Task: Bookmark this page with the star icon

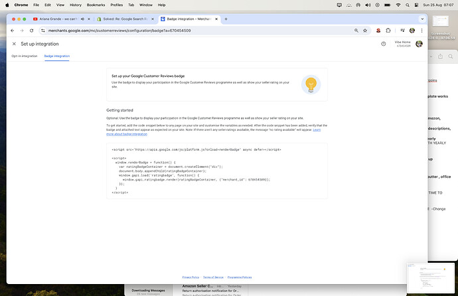Action: (x=365, y=31)
